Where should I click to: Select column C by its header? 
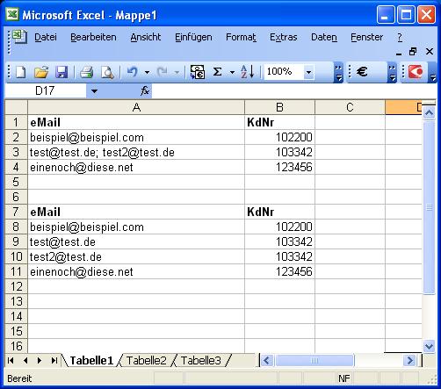click(350, 107)
